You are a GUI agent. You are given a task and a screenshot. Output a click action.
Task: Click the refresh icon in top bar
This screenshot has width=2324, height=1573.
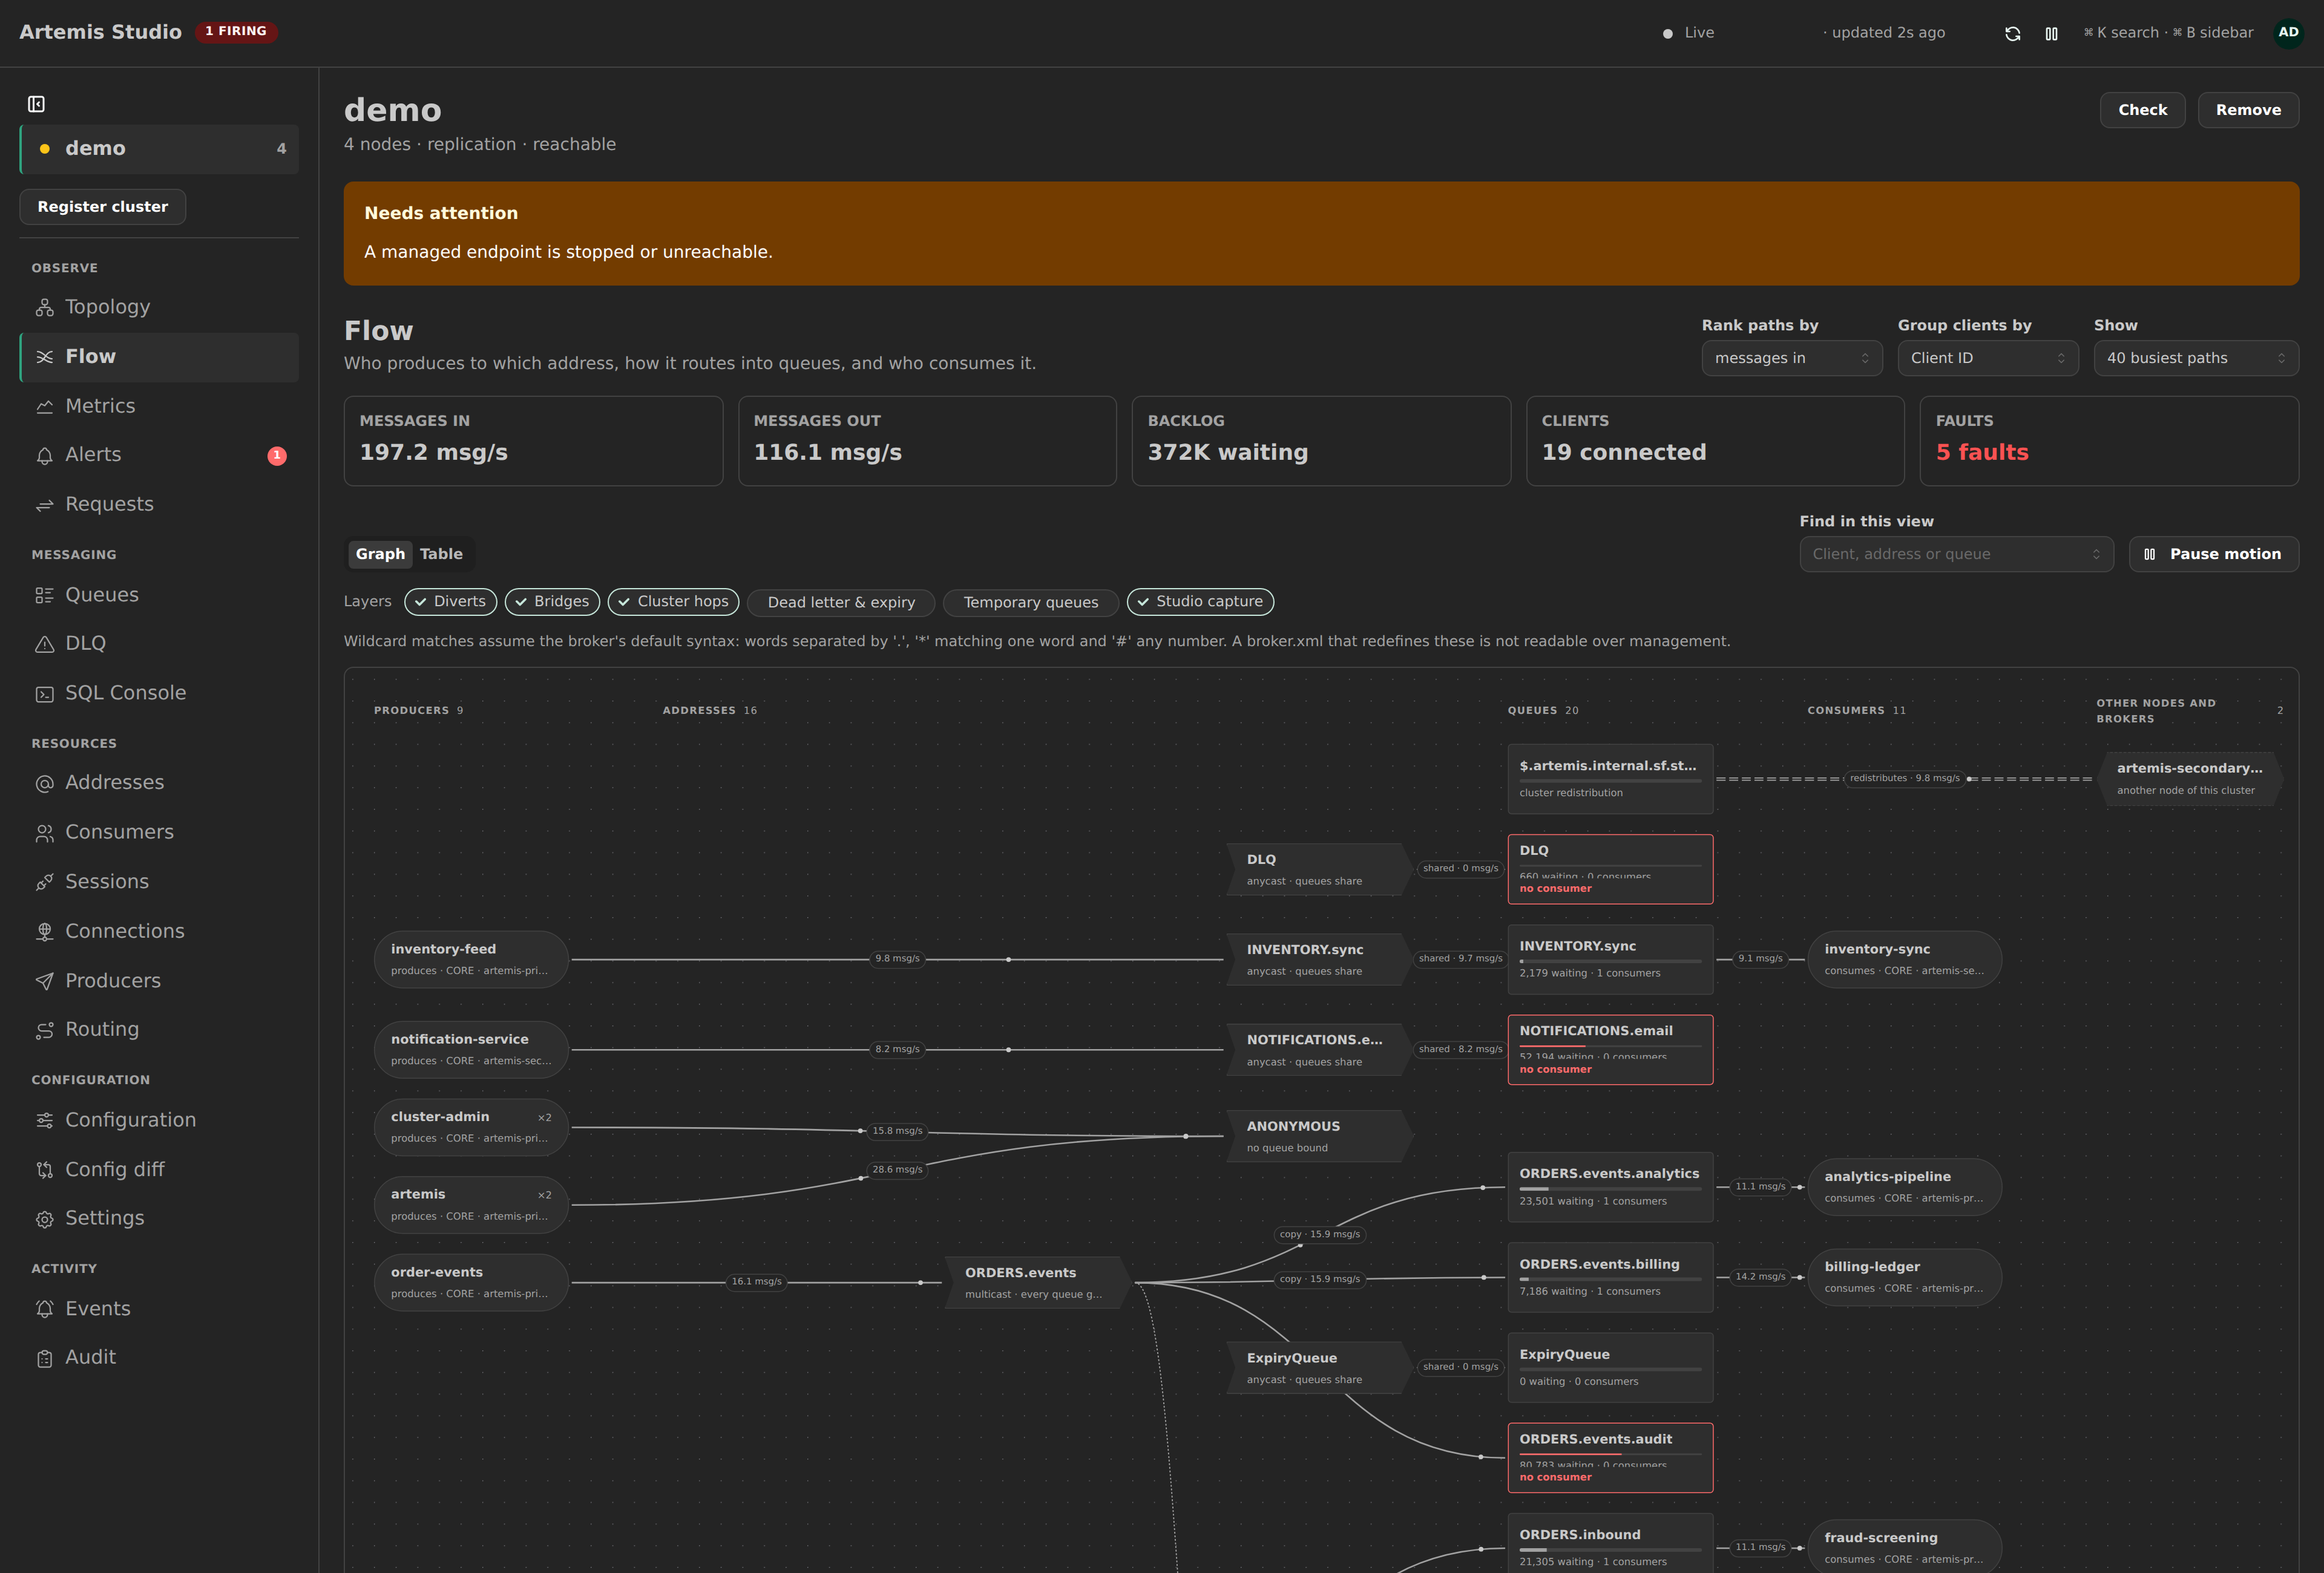(x=2013, y=33)
